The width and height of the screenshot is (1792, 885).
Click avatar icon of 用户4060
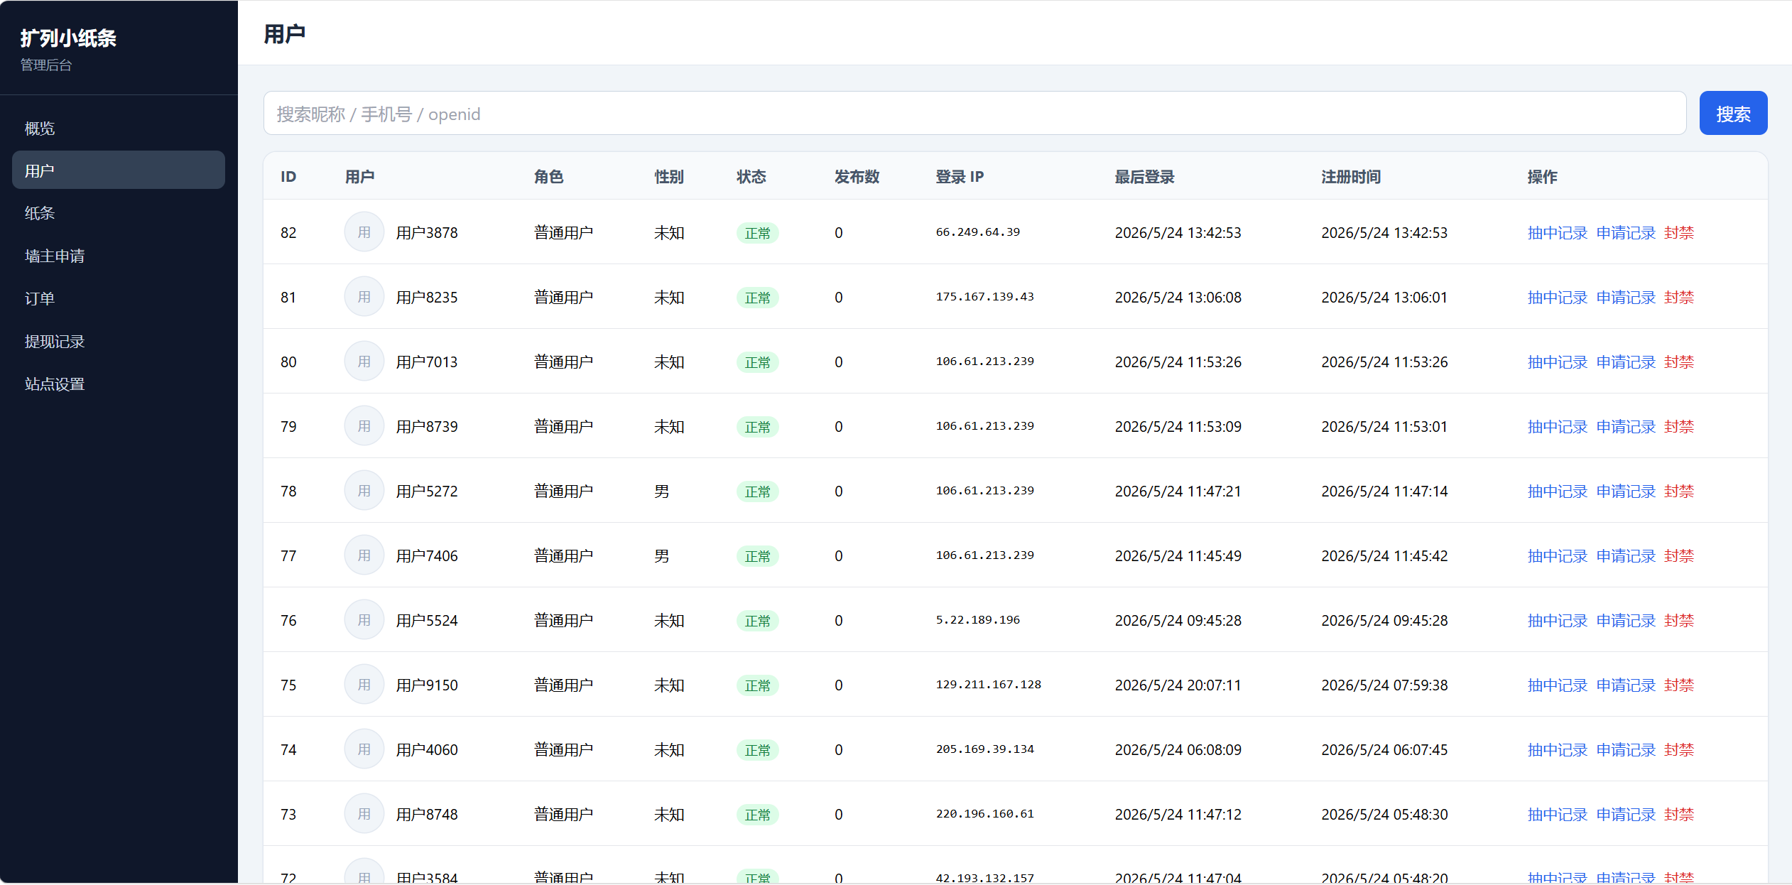364,749
